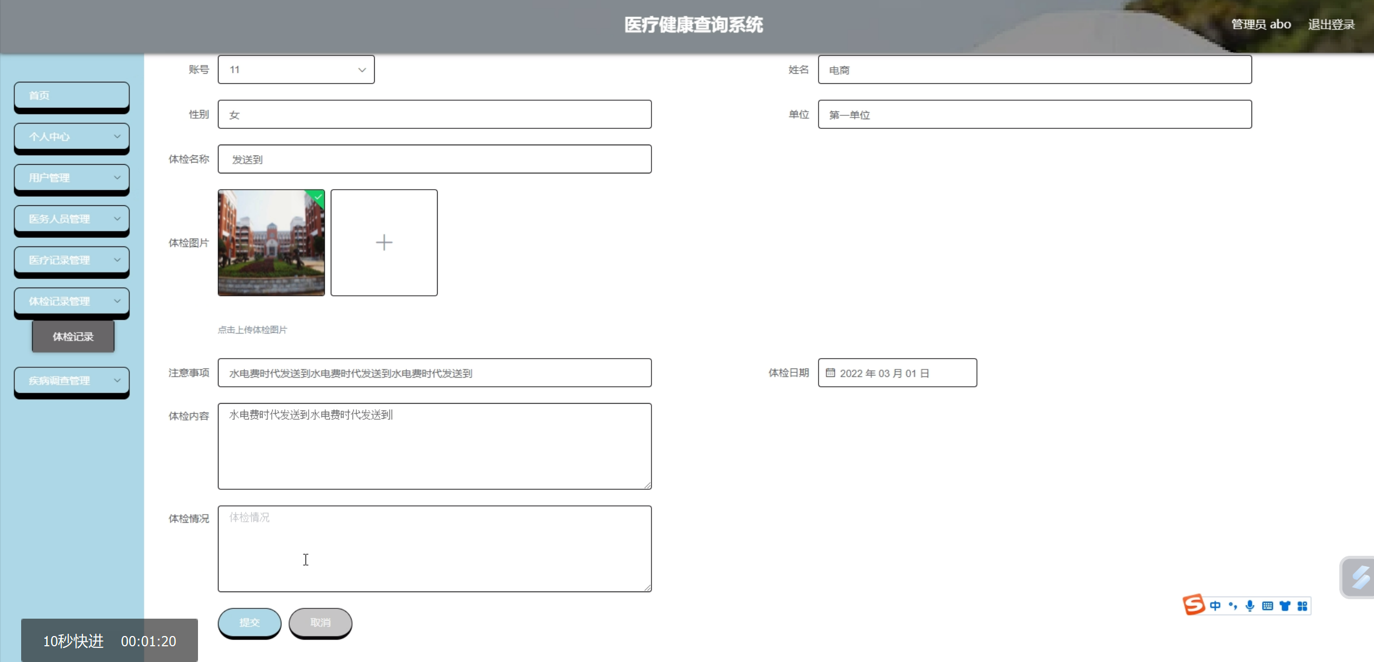Open the 账号 dropdown showing 11
The height and width of the screenshot is (662, 1374).
click(296, 69)
